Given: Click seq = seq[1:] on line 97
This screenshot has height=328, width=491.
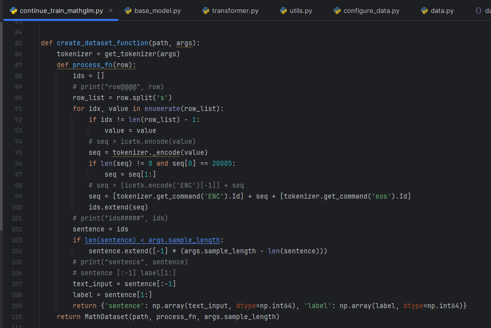Looking at the screenshot, I should [x=130, y=174].
